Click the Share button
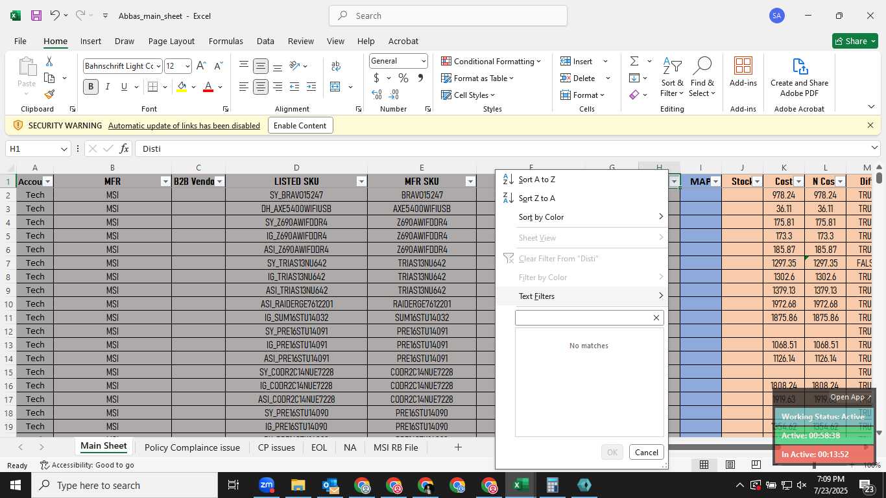This screenshot has width=886, height=498. (x=856, y=41)
